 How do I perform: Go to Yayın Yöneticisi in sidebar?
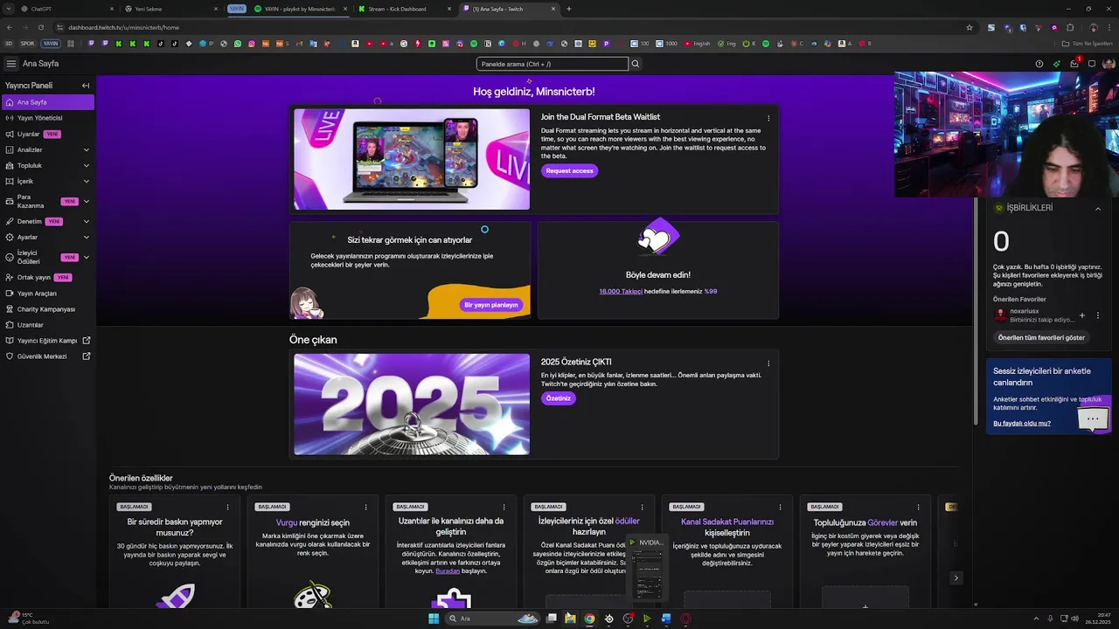(47, 118)
